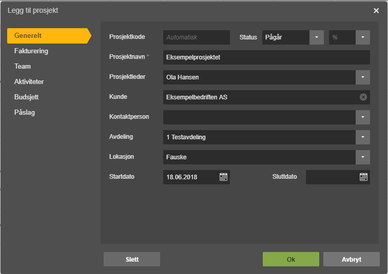Open the Startdato calendar picker
The height and width of the screenshot is (274, 388).
(x=223, y=177)
